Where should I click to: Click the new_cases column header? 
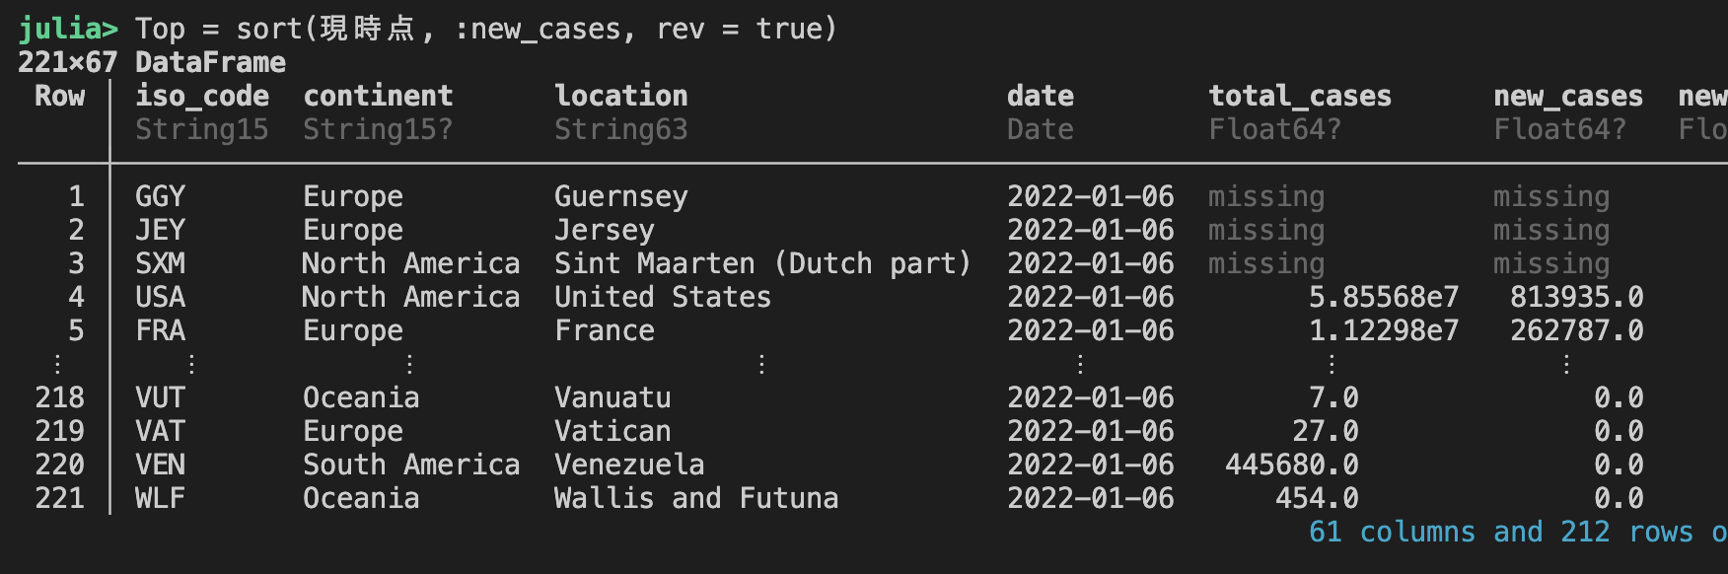click(1567, 96)
